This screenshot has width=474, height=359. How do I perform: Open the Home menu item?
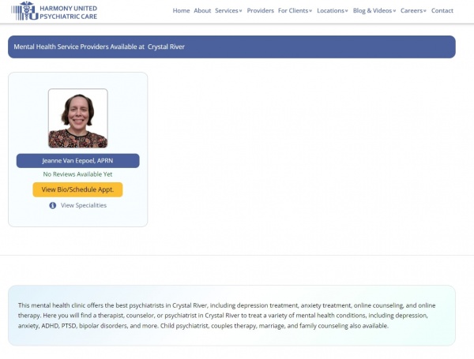tap(181, 10)
